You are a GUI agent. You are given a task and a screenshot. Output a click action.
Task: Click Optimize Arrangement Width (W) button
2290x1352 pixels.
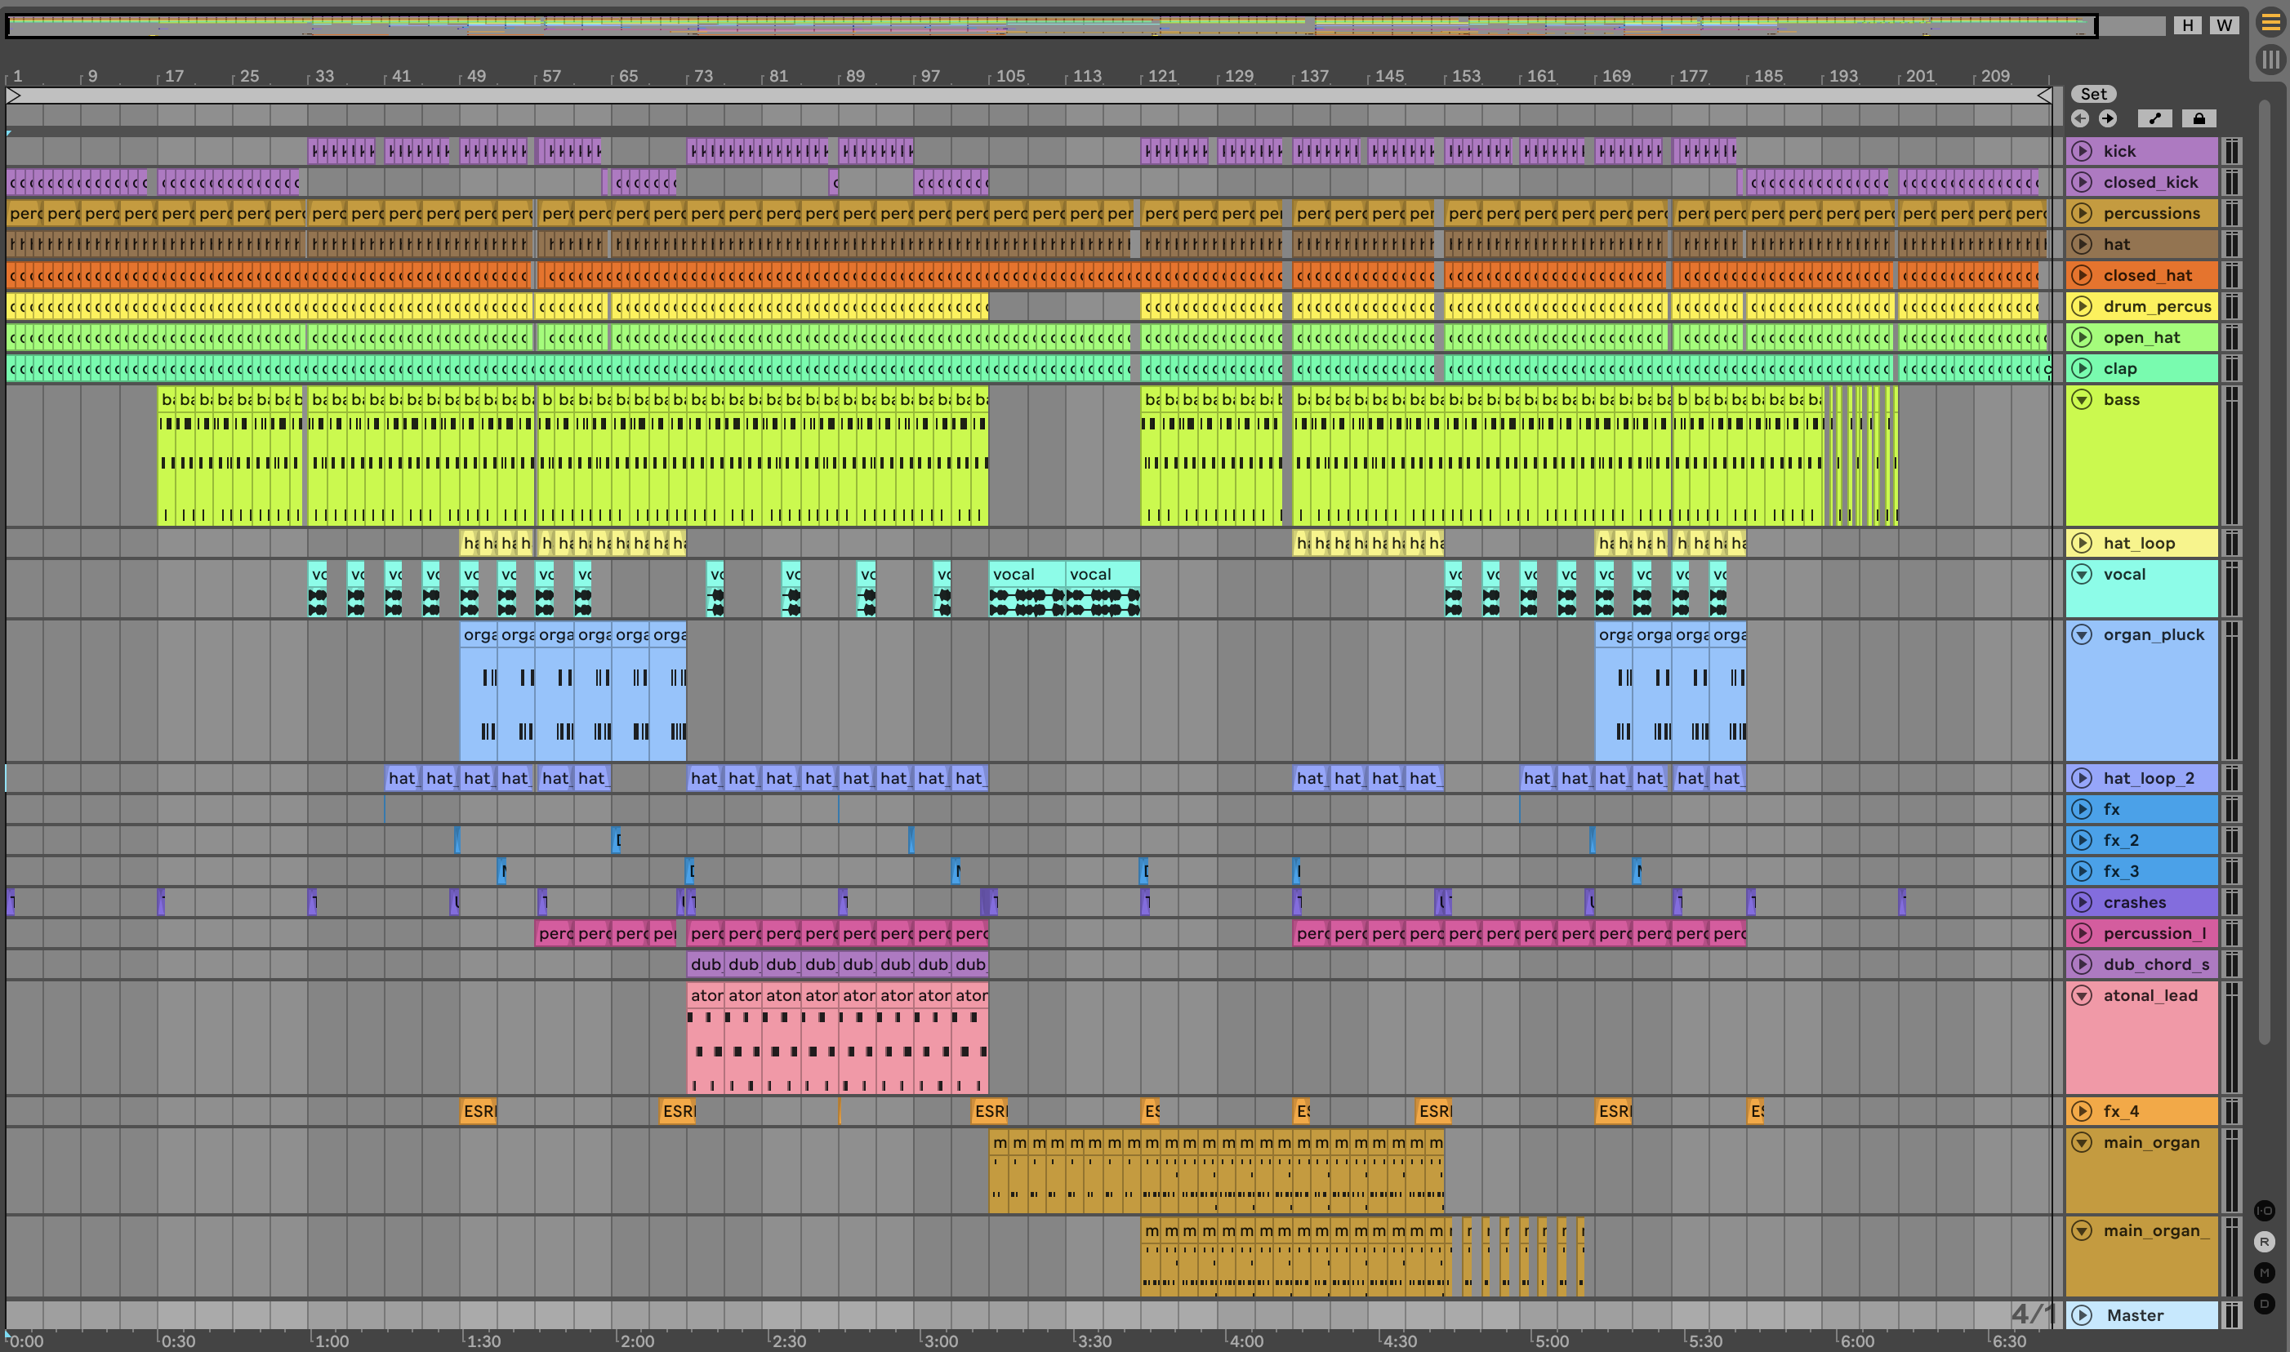point(2224,25)
